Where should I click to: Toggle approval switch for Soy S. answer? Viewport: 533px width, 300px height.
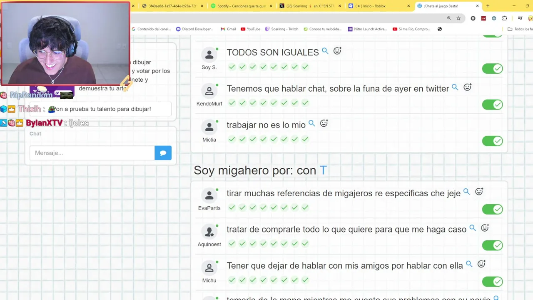[493, 68]
